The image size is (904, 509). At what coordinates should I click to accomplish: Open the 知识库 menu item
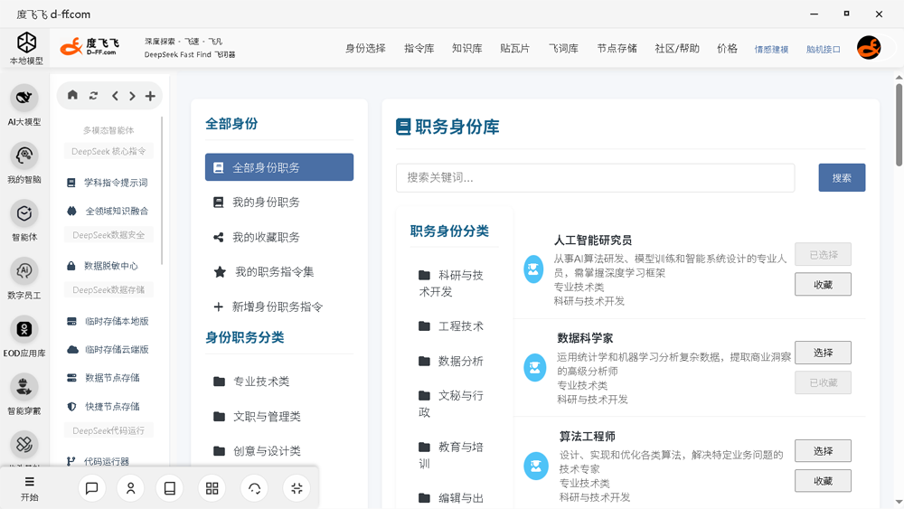[467, 49]
